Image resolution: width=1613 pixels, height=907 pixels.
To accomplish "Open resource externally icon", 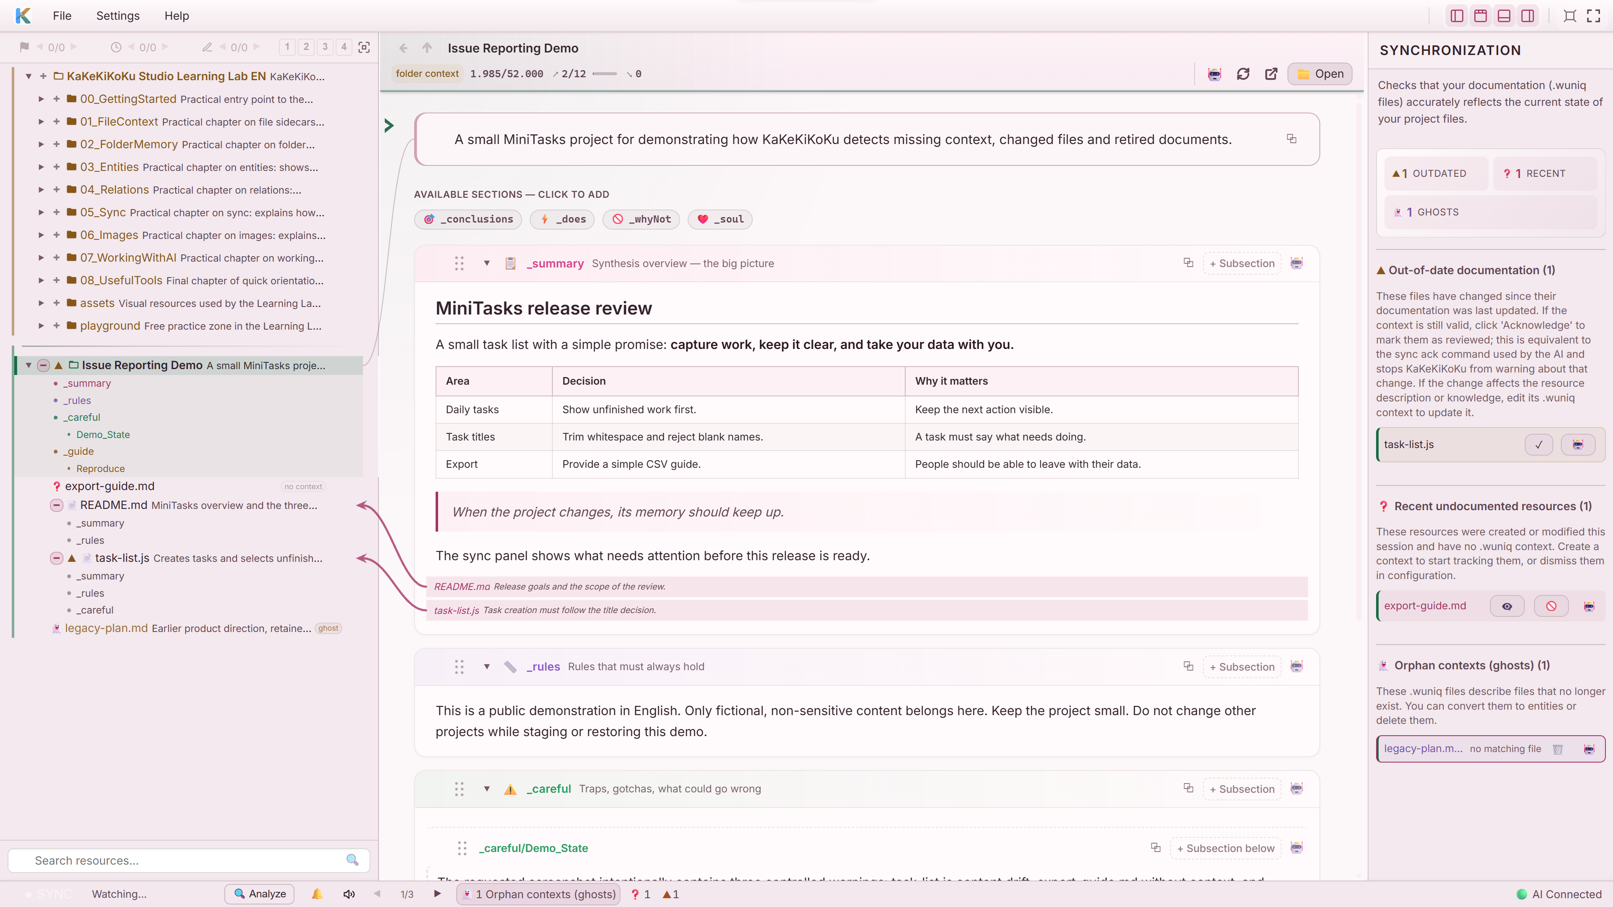I will tap(1271, 74).
